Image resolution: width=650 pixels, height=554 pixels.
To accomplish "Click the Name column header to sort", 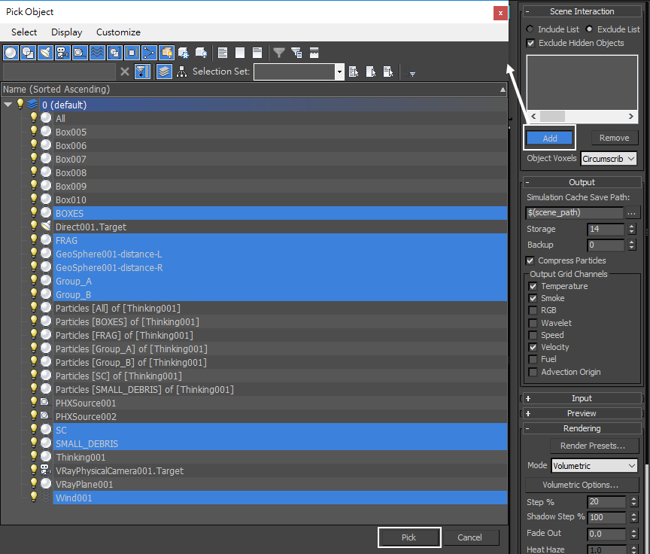I will point(254,89).
